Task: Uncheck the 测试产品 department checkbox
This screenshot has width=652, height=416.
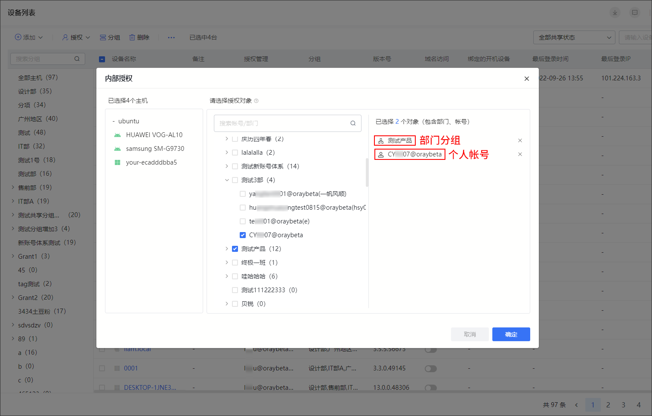Action: 235,249
